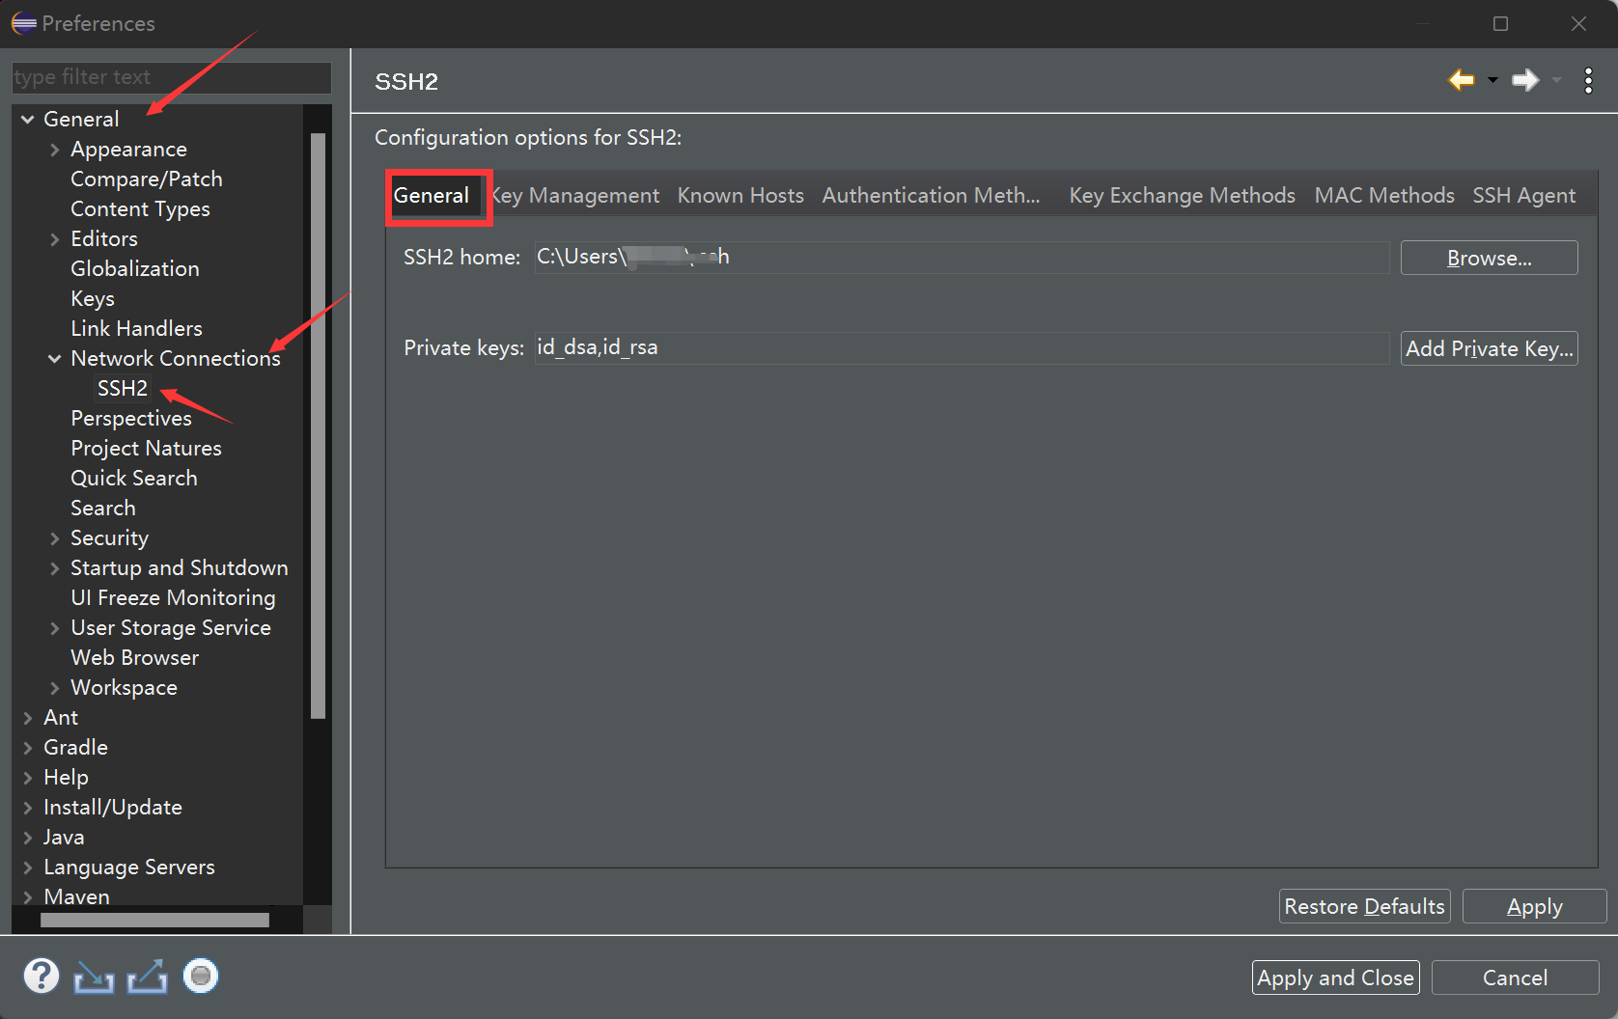Expand the Startup and Shutdown node

pyautogui.click(x=55, y=568)
